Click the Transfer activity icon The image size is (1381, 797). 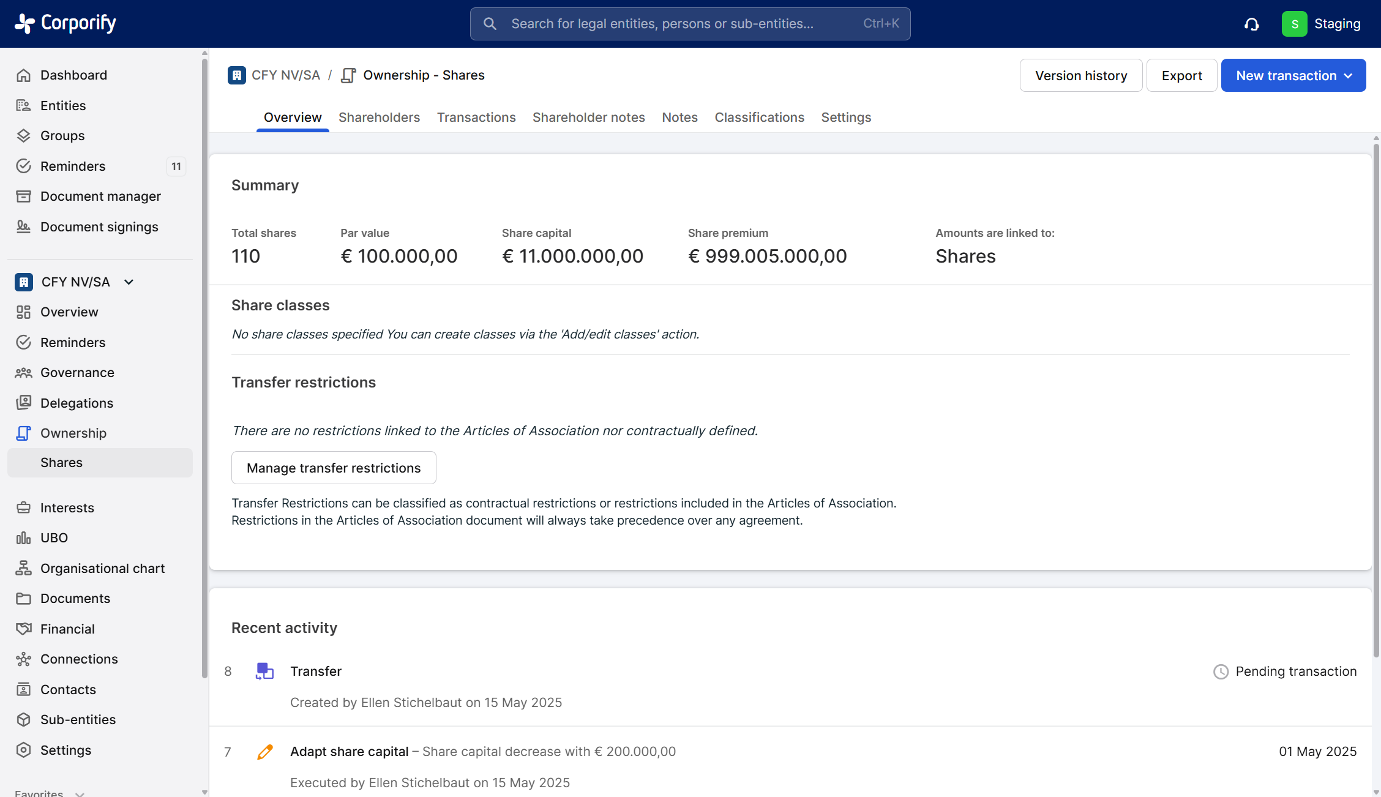(264, 671)
